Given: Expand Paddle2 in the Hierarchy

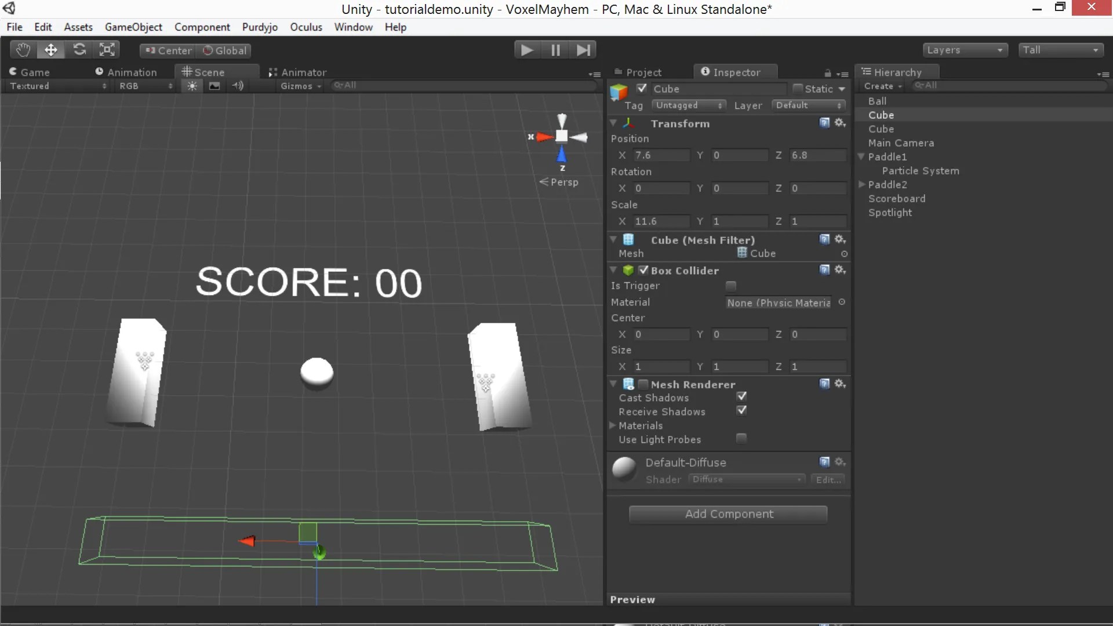Looking at the screenshot, I should 861,184.
